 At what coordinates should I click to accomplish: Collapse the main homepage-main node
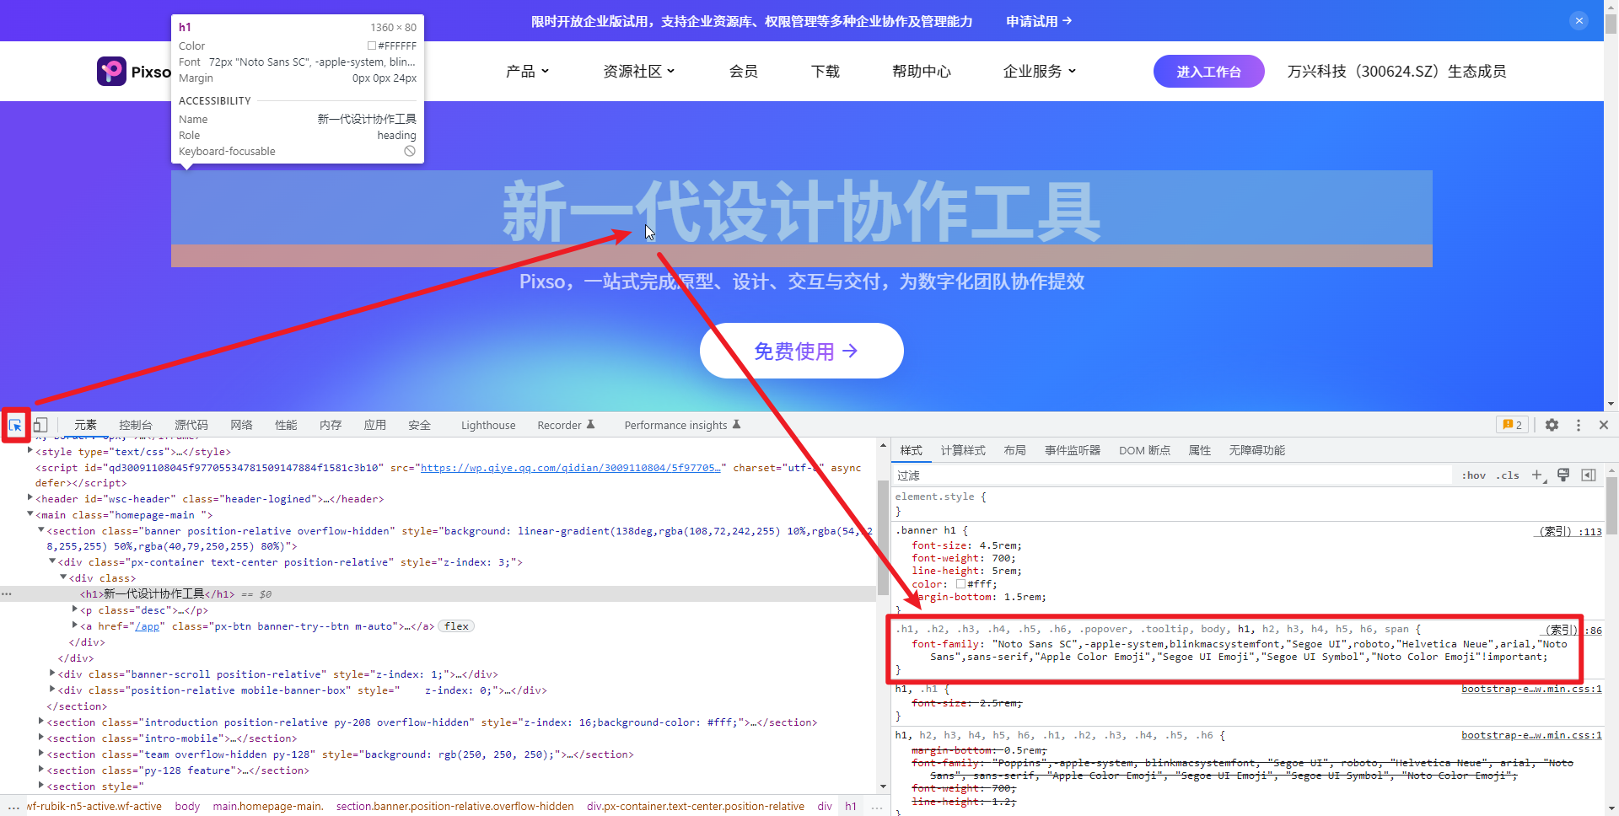pyautogui.click(x=30, y=514)
